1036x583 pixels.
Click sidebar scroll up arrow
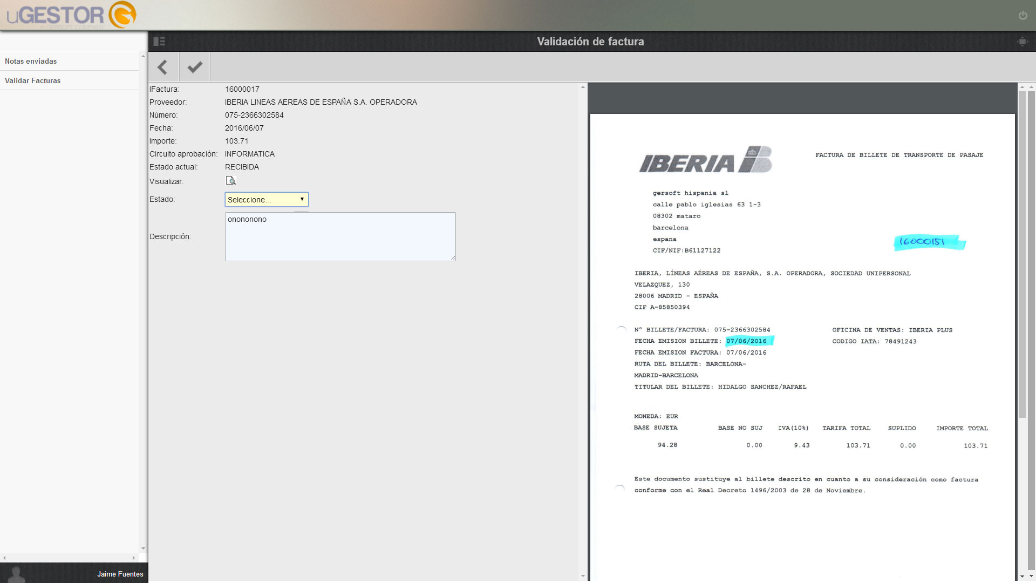pyautogui.click(x=143, y=56)
